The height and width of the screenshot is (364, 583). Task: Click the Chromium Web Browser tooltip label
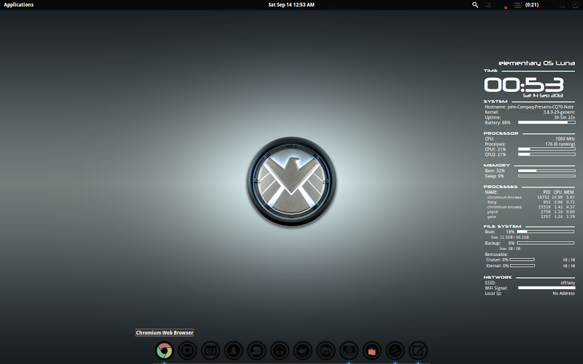(x=164, y=333)
